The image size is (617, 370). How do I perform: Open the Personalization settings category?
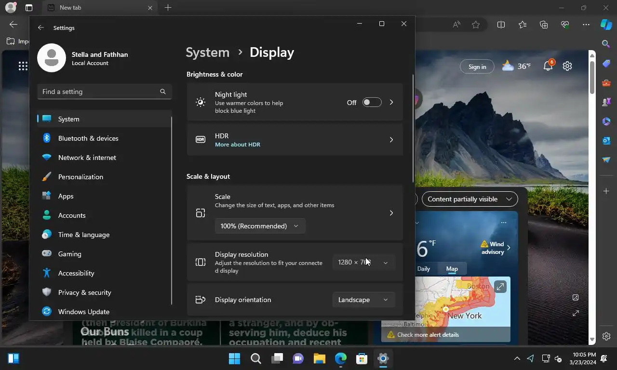click(x=80, y=177)
